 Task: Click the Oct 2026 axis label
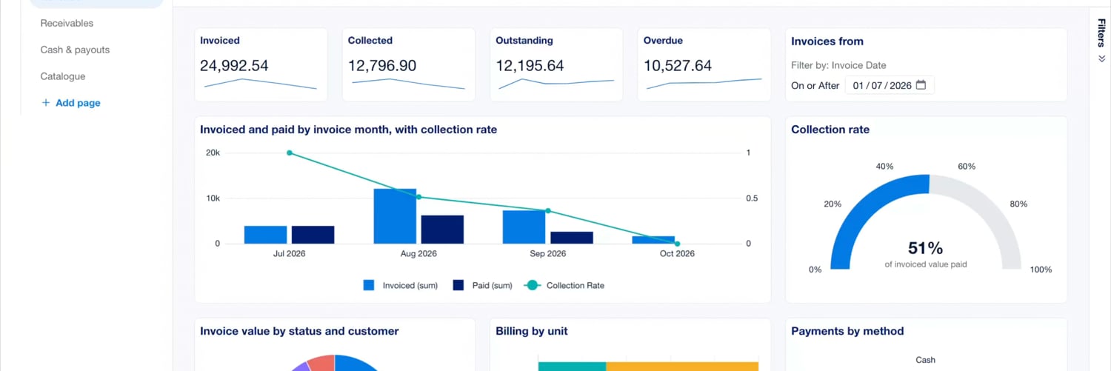(677, 253)
